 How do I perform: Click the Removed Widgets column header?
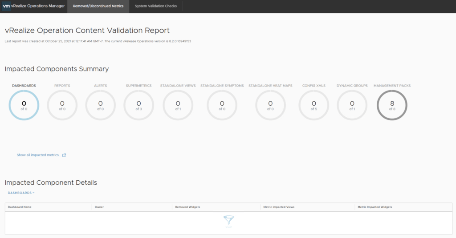187,207
